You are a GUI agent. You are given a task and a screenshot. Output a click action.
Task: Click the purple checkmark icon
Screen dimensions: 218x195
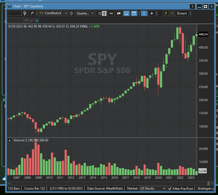(31, 20)
